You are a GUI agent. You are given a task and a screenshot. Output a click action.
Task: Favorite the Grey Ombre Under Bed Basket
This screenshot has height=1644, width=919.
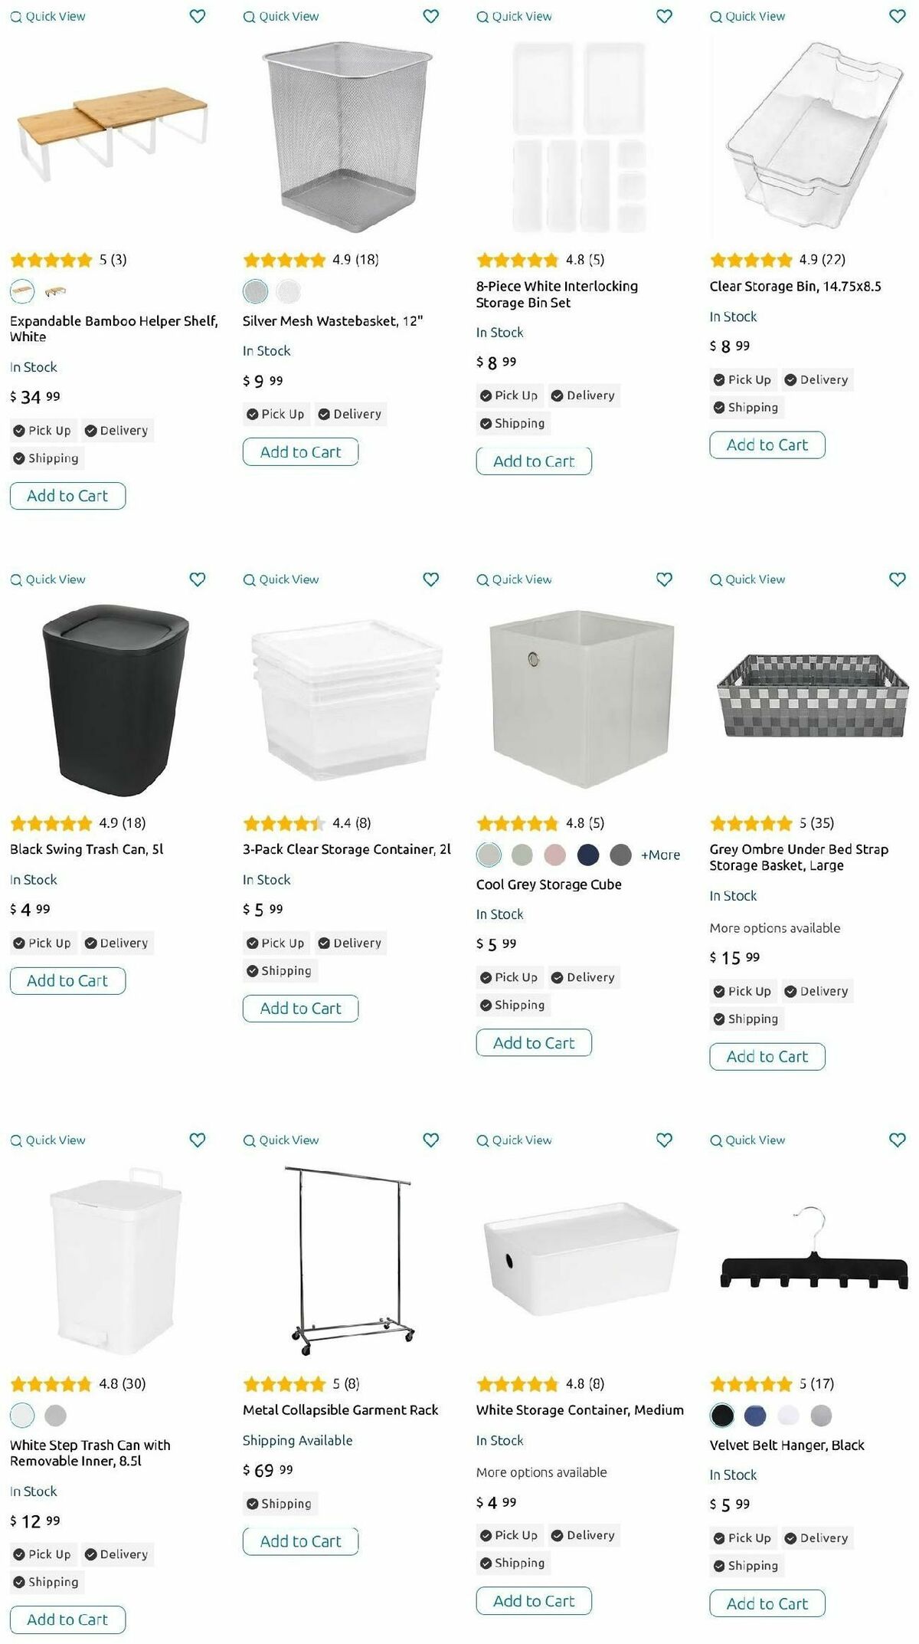click(898, 579)
